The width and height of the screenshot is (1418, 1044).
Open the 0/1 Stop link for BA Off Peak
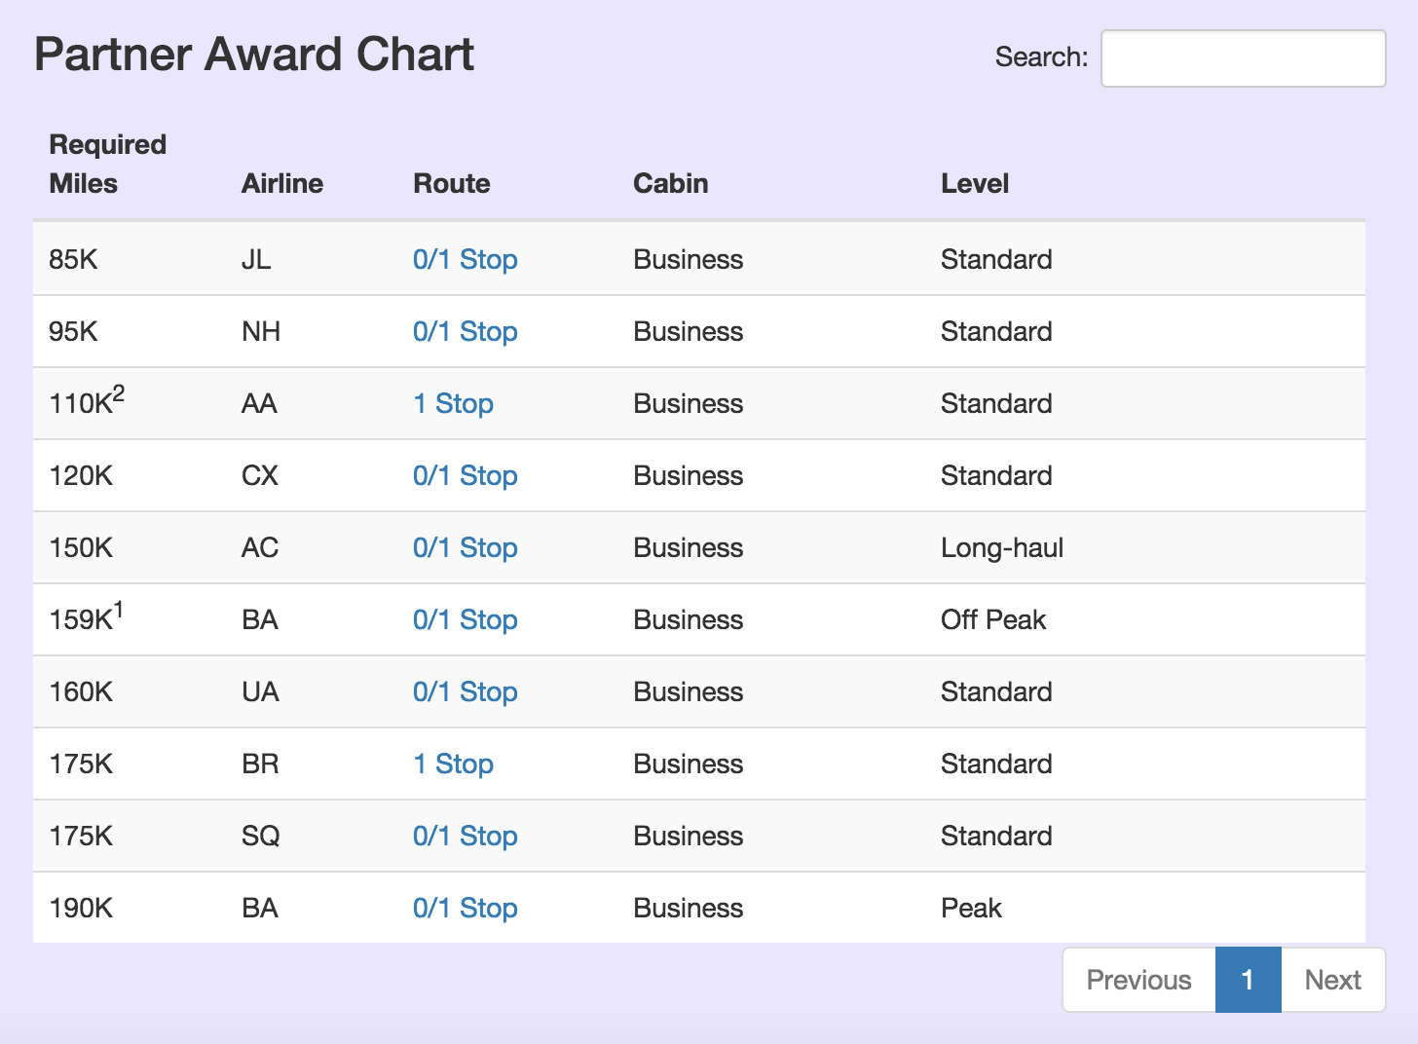tap(465, 619)
